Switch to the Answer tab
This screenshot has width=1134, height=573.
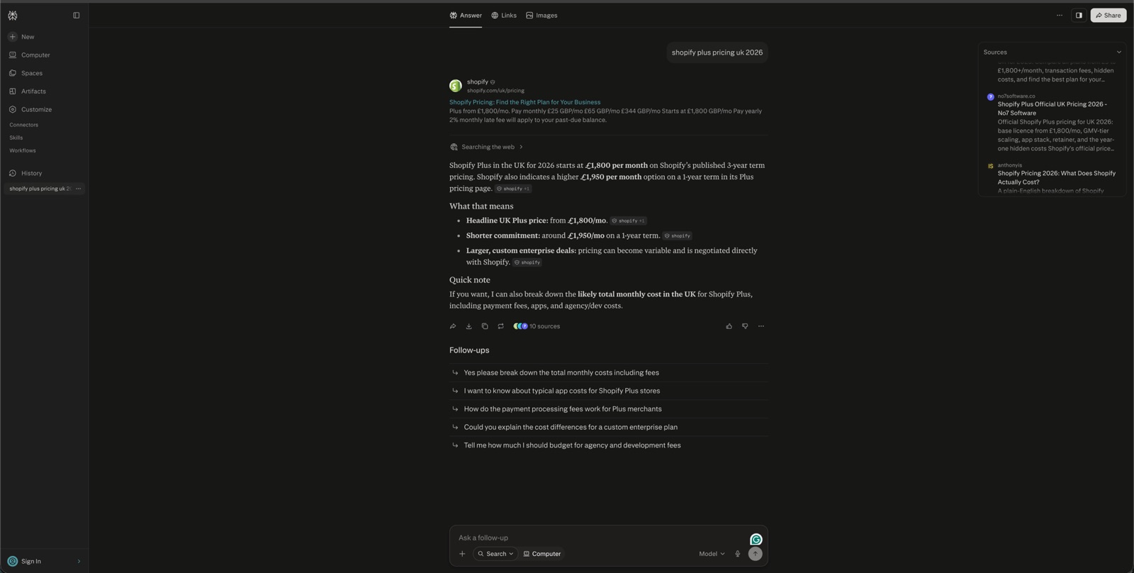pos(466,15)
